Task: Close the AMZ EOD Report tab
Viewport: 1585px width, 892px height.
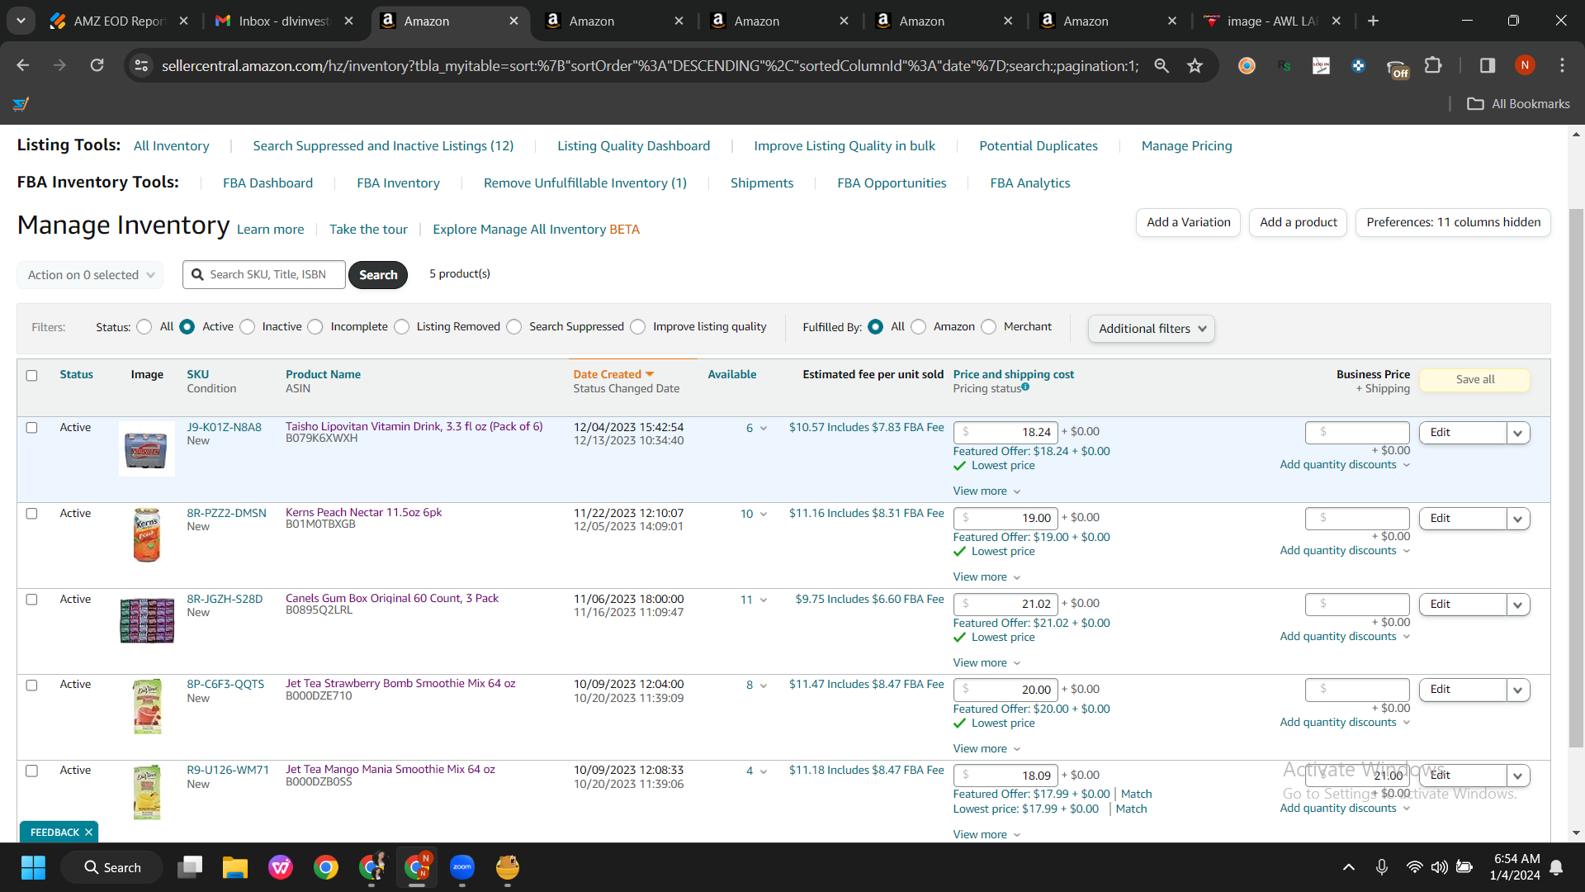Action: (183, 21)
